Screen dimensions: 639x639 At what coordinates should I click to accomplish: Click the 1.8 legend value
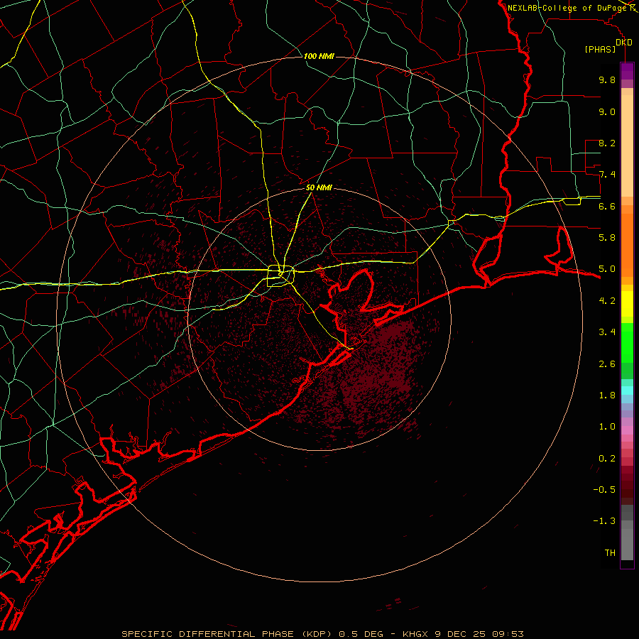607,395
